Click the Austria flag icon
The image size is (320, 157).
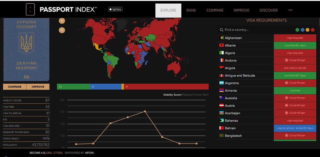coord(221,106)
